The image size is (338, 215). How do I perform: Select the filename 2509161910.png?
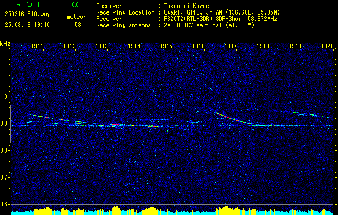(27, 15)
